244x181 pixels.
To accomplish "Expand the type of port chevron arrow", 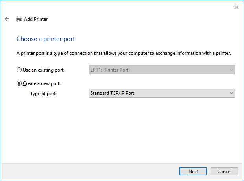I will pyautogui.click(x=231, y=93).
